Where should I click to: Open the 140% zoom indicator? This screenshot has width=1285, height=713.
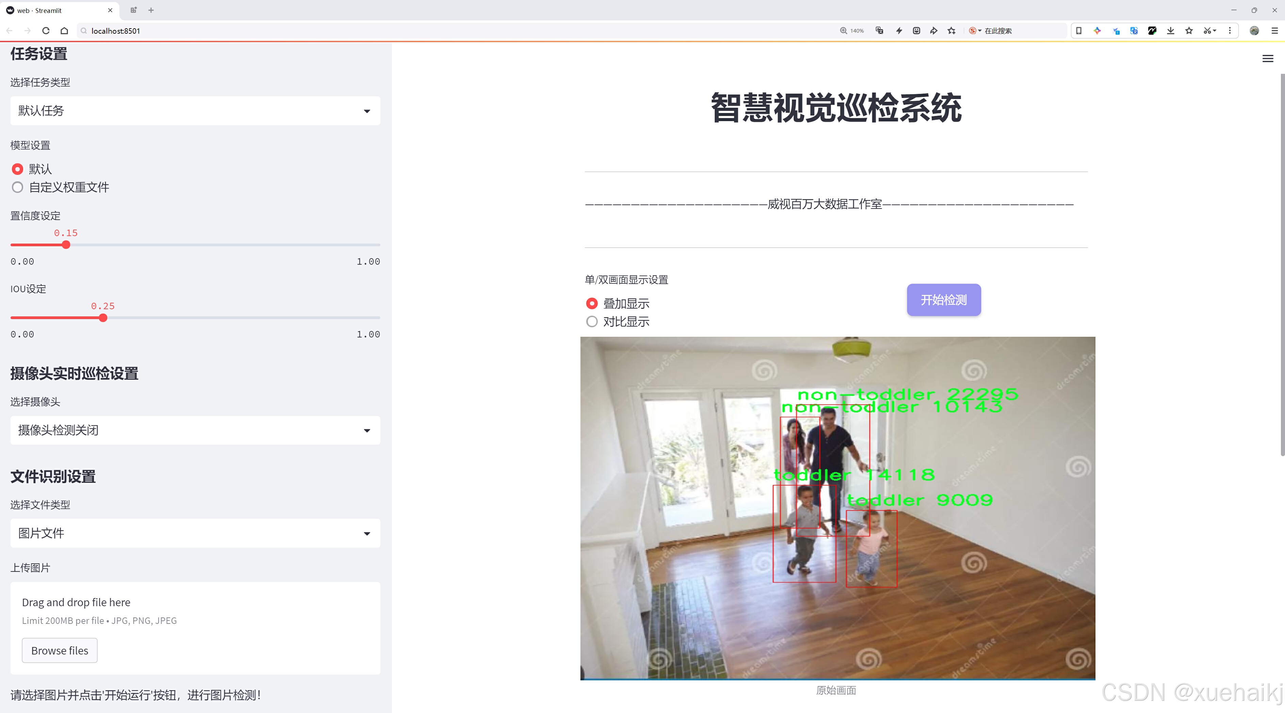click(852, 30)
